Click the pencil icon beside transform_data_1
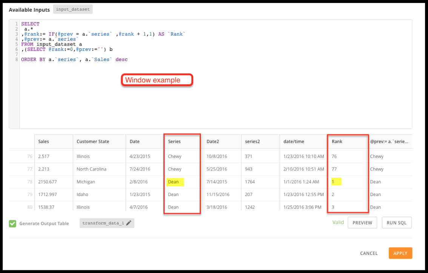Screen dimensions: 428x273 (x=129, y=223)
